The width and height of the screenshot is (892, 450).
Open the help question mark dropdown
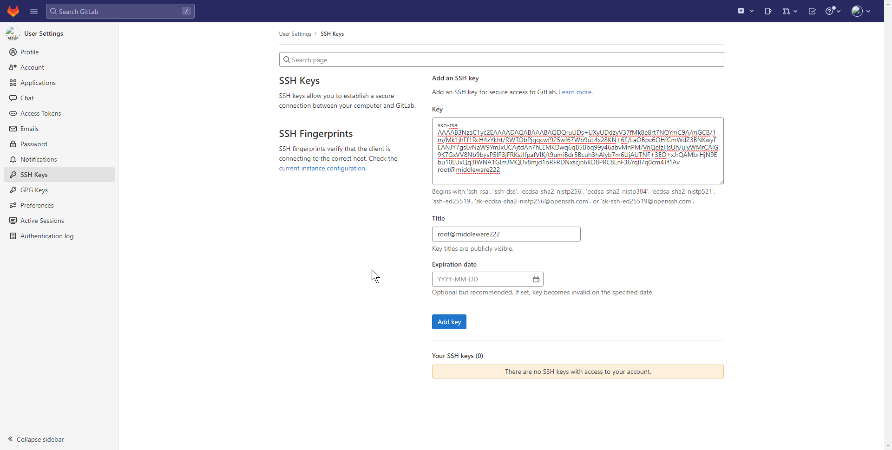[x=833, y=11]
